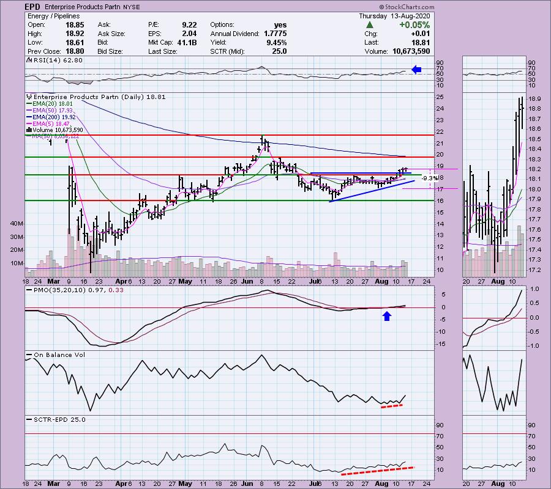551x489 pixels.
Task: Click the green up-triangle price change icon
Action: (x=369, y=25)
